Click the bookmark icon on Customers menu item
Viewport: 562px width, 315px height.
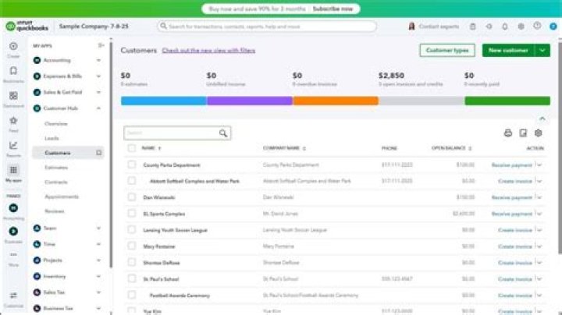pyautogui.click(x=99, y=153)
